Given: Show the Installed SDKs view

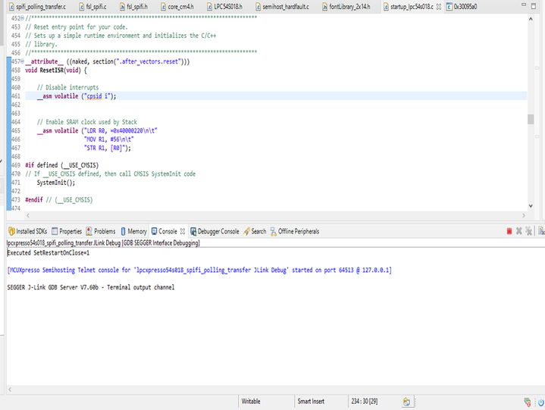Looking at the screenshot, I should (28, 231).
